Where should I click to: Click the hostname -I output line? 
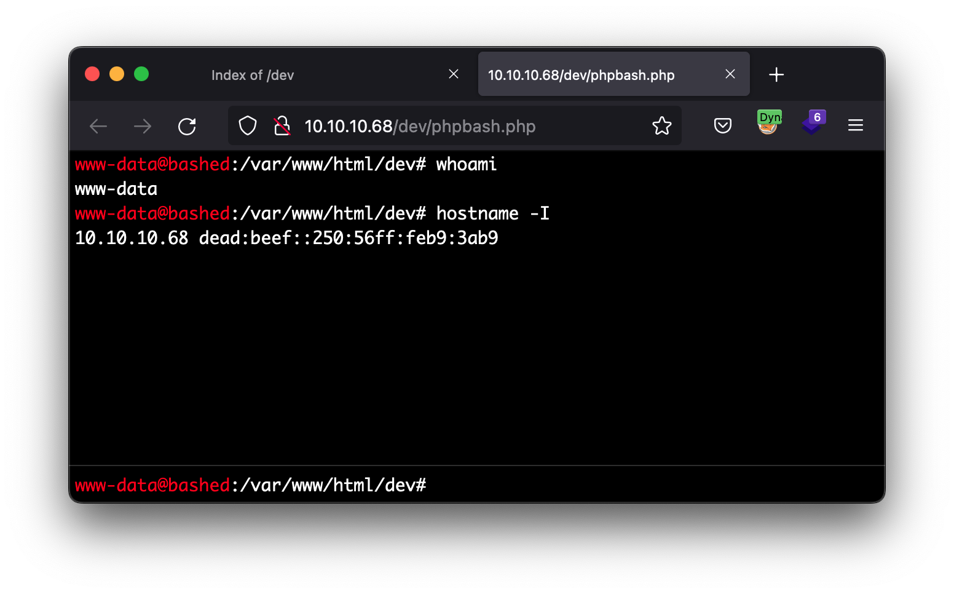click(x=286, y=238)
